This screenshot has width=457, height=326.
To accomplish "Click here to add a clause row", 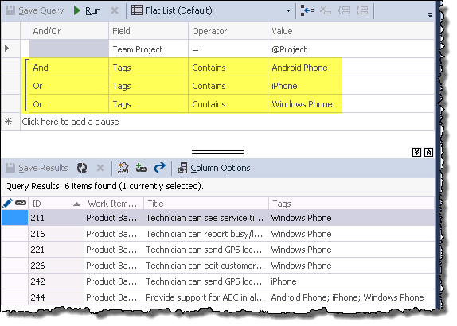I will pyautogui.click(x=71, y=122).
